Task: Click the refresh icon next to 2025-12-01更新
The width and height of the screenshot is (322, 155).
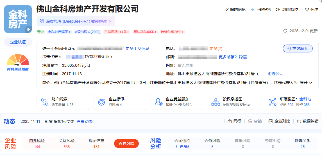Action: pos(285,31)
